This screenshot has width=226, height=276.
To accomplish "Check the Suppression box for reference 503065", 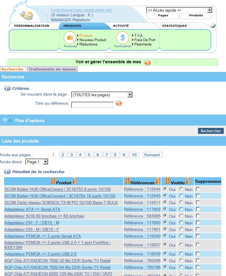I will coord(198,216).
